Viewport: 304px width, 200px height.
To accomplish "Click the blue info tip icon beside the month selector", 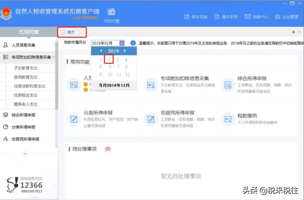I will pos(133,43).
